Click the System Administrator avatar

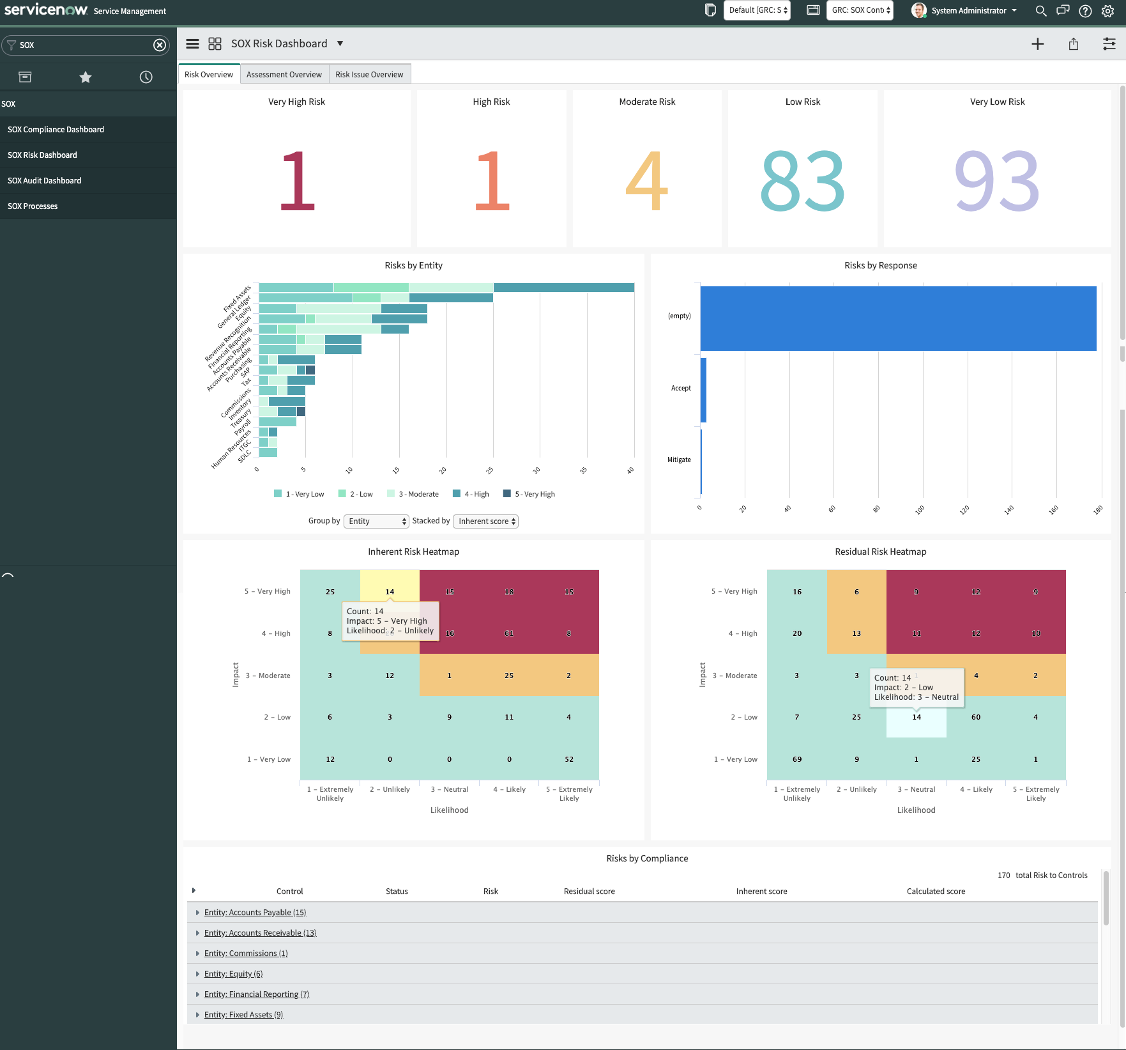tap(918, 10)
